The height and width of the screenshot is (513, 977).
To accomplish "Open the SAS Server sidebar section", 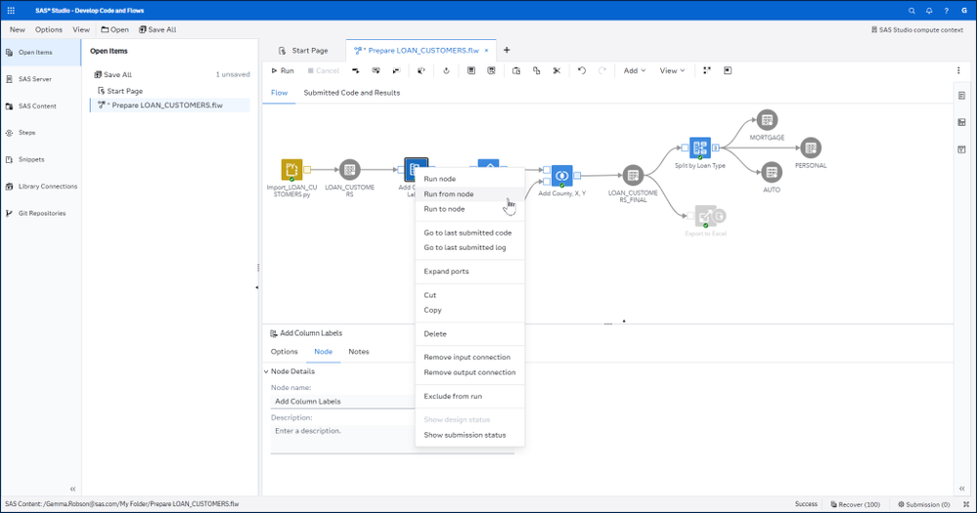I will click(41, 79).
